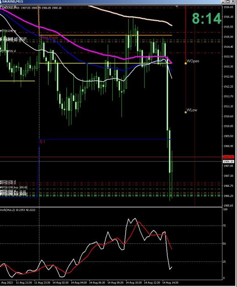Click the WLow marker square
Screen dimensions: 237x287
coord(186,112)
